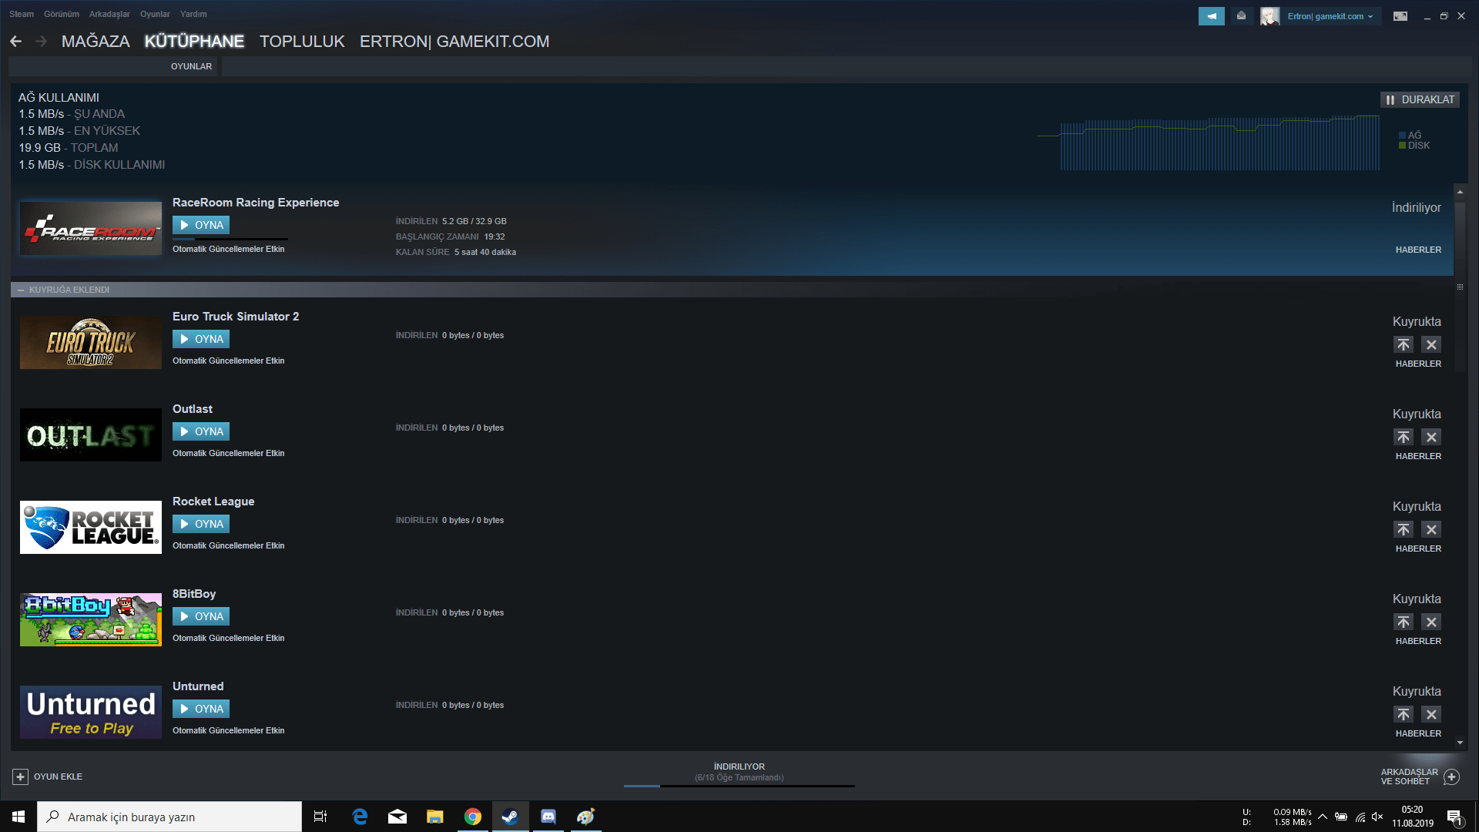Collapse the KUYRUĞA EKLENDİ section
The height and width of the screenshot is (832, 1479).
[x=21, y=290]
